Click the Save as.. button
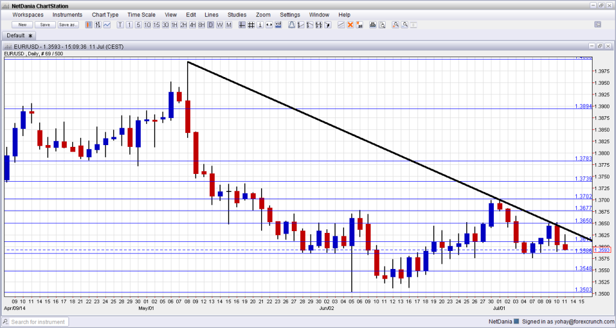The height and width of the screenshot is (328, 616). (x=67, y=25)
